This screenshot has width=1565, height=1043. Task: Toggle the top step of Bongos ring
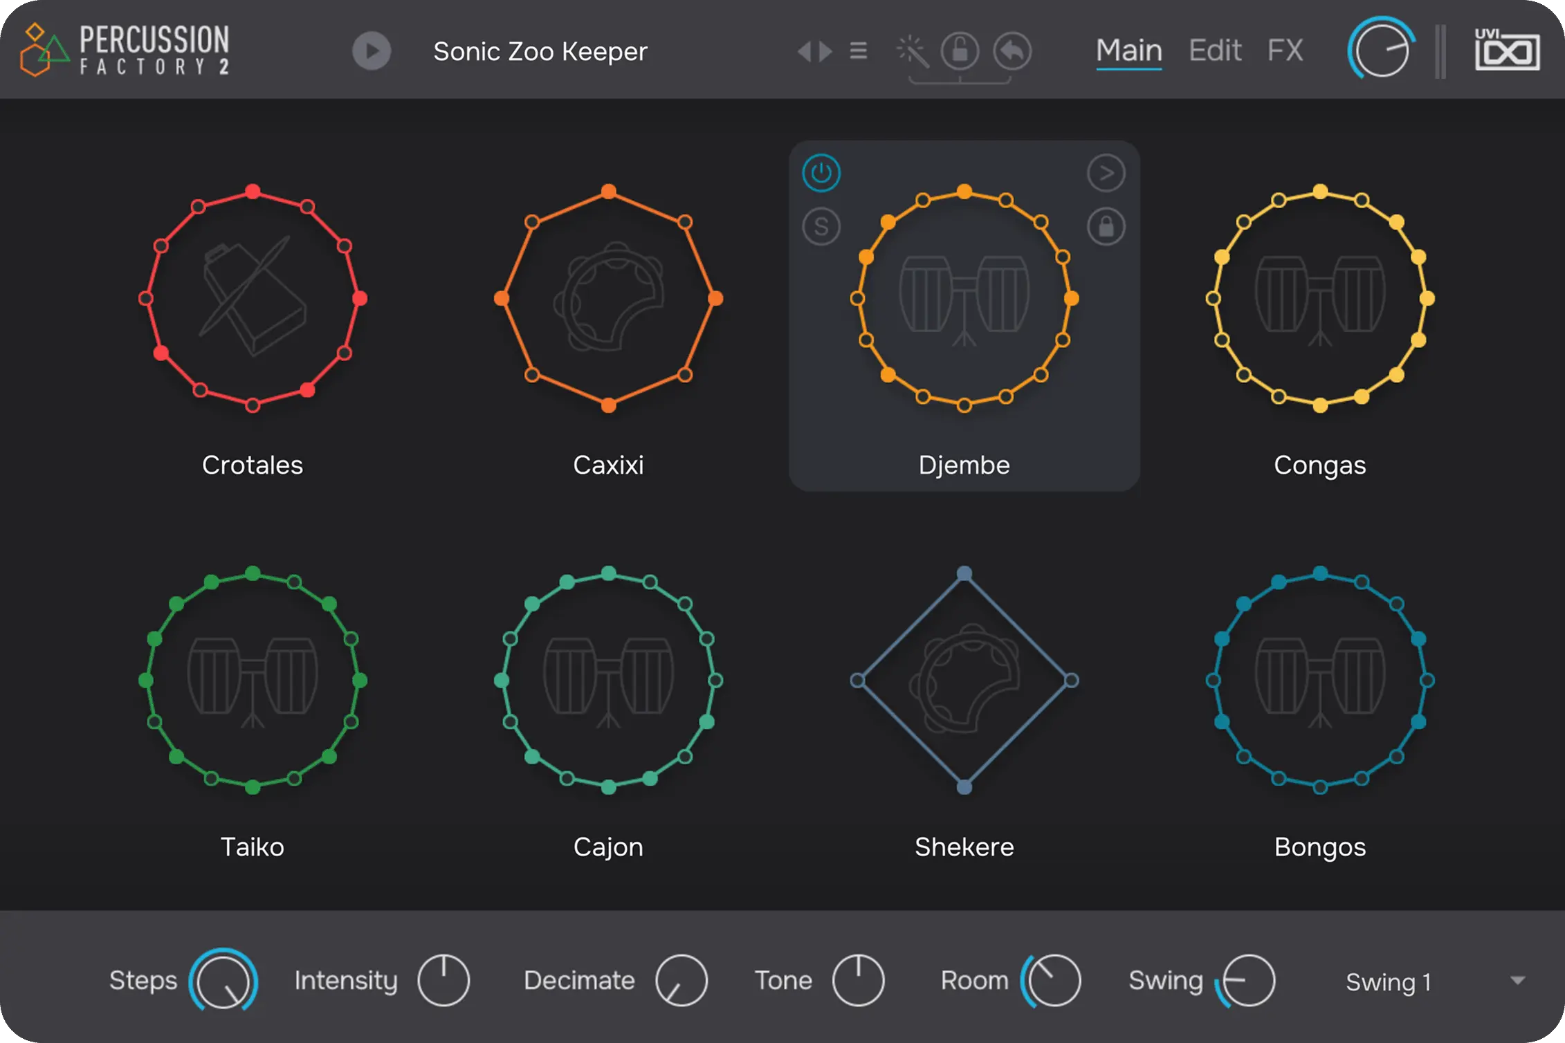click(x=1320, y=573)
